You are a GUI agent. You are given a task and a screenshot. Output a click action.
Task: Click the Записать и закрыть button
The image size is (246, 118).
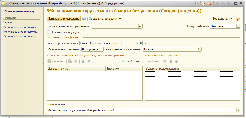[x=63, y=19]
